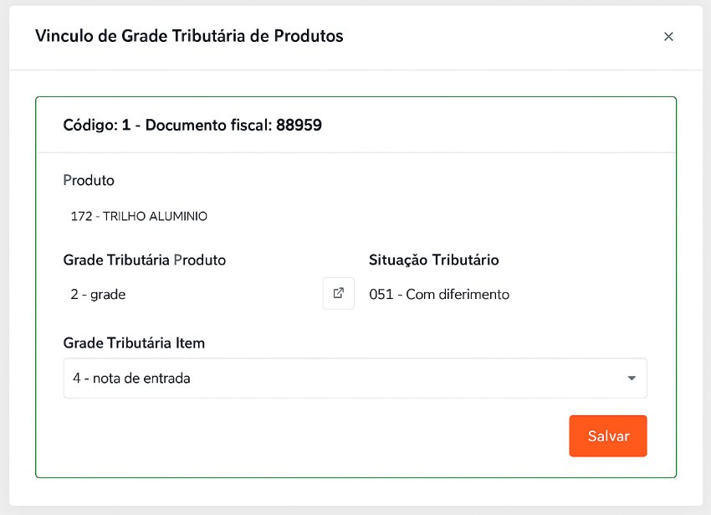The width and height of the screenshot is (711, 515).
Task: Click the "Situação Tributário" label
Action: click(x=434, y=260)
